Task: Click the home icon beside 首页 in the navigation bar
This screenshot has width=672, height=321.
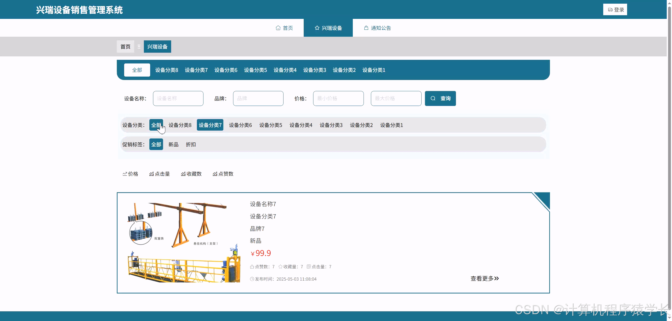Action: (278, 28)
